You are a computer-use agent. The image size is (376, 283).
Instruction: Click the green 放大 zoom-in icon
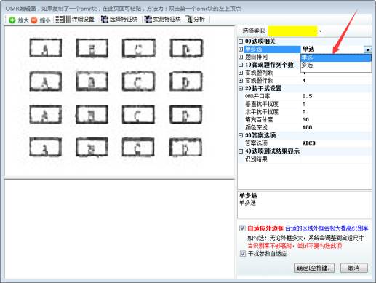(12, 20)
